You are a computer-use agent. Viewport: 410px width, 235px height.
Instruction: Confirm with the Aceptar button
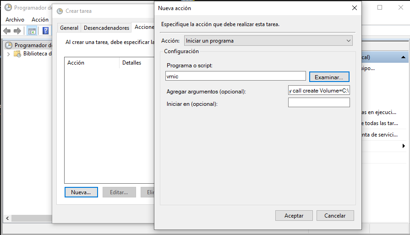294,215
